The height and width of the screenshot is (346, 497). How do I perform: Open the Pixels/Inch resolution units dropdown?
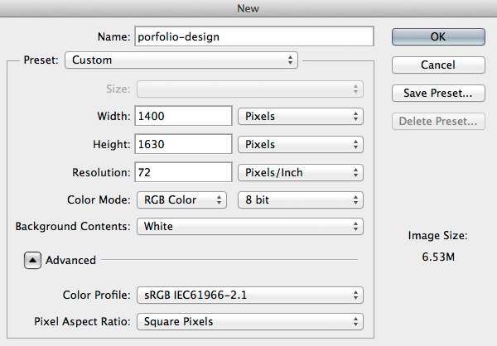pos(300,173)
